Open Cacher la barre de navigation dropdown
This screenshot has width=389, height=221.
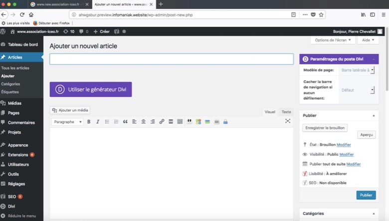pos(357,90)
